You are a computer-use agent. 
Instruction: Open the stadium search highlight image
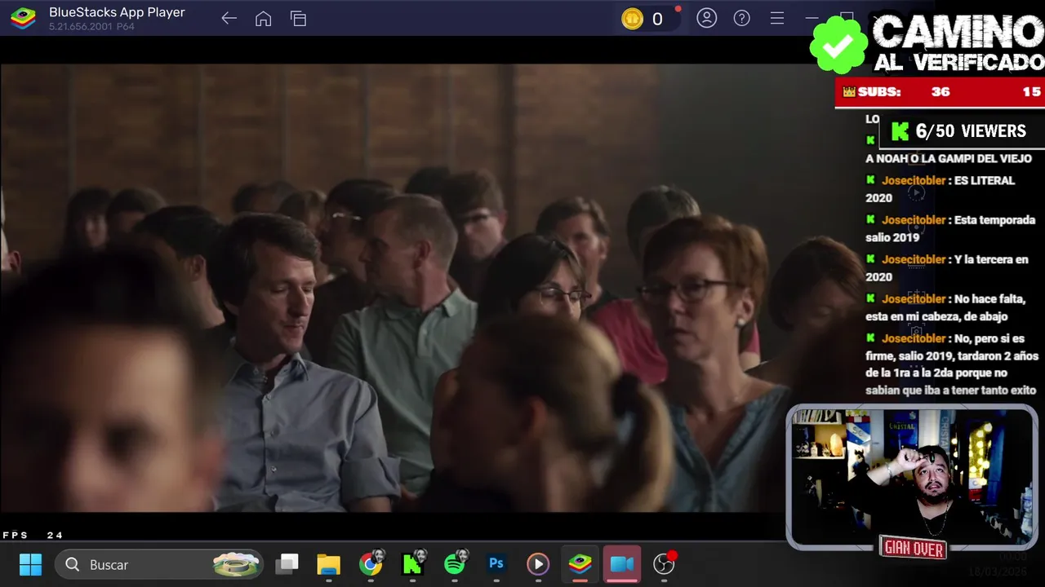click(236, 564)
